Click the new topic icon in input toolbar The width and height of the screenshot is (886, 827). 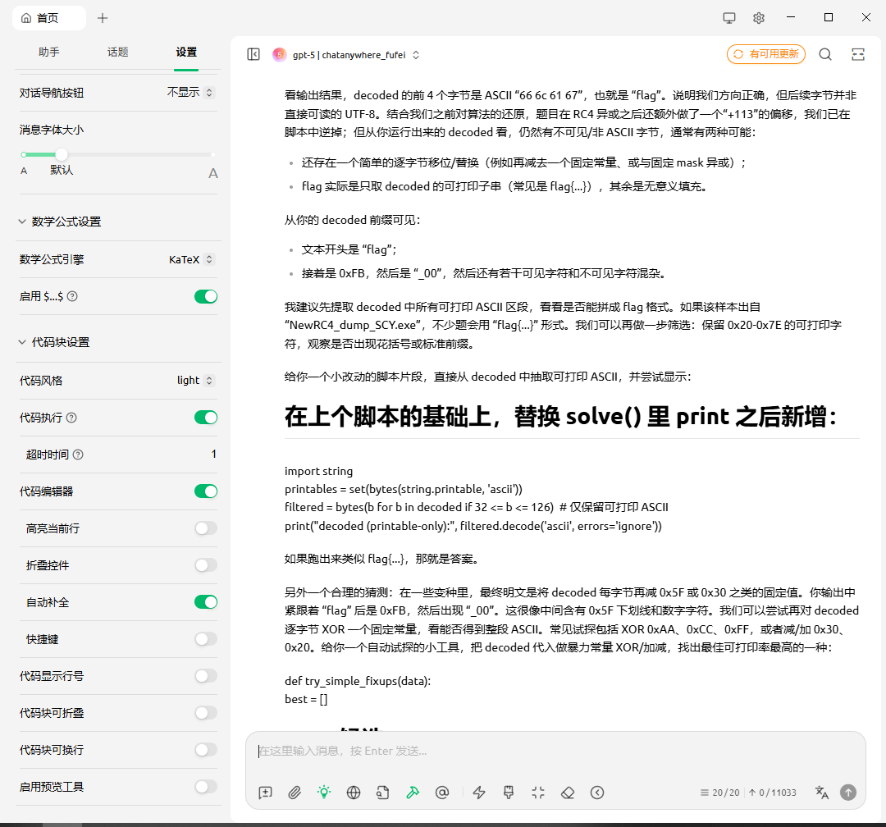(x=265, y=793)
